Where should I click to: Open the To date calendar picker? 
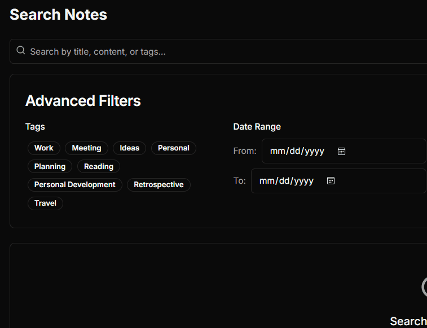[331, 181]
